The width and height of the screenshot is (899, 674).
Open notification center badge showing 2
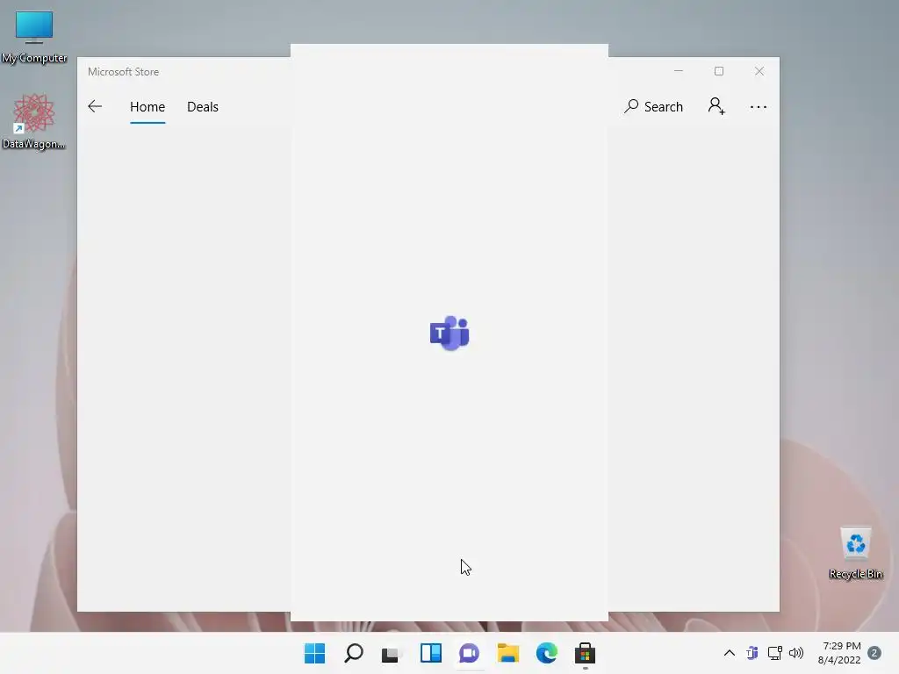(x=874, y=653)
